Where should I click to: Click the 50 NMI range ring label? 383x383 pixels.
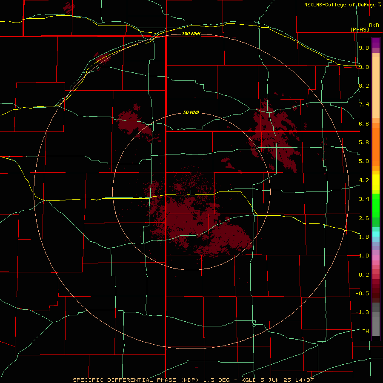coord(191,113)
